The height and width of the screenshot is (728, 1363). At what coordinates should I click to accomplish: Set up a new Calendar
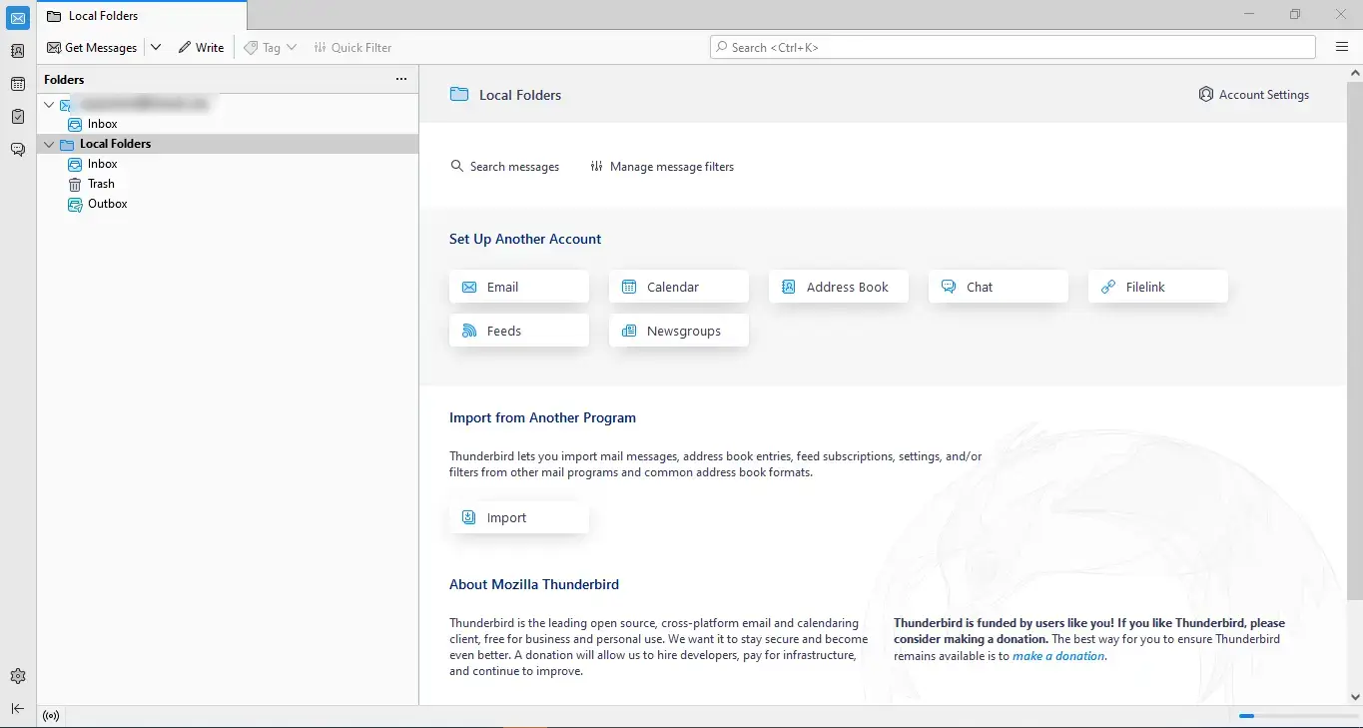pos(679,287)
